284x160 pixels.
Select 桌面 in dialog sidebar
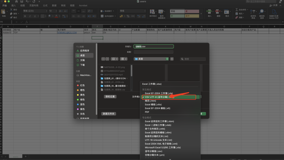[x=84, y=55]
